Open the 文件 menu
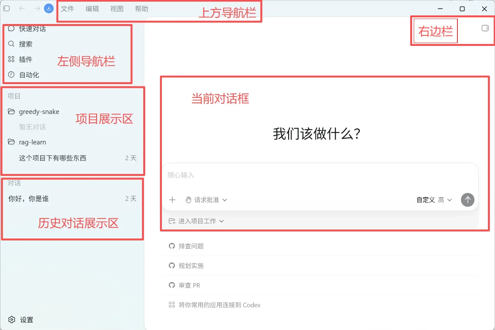This screenshot has height=330, width=495. [67, 9]
